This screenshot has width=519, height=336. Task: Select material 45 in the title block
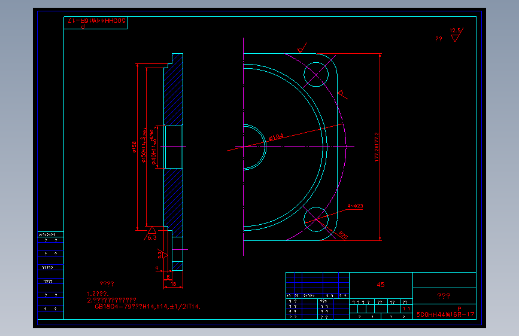tap(381, 285)
